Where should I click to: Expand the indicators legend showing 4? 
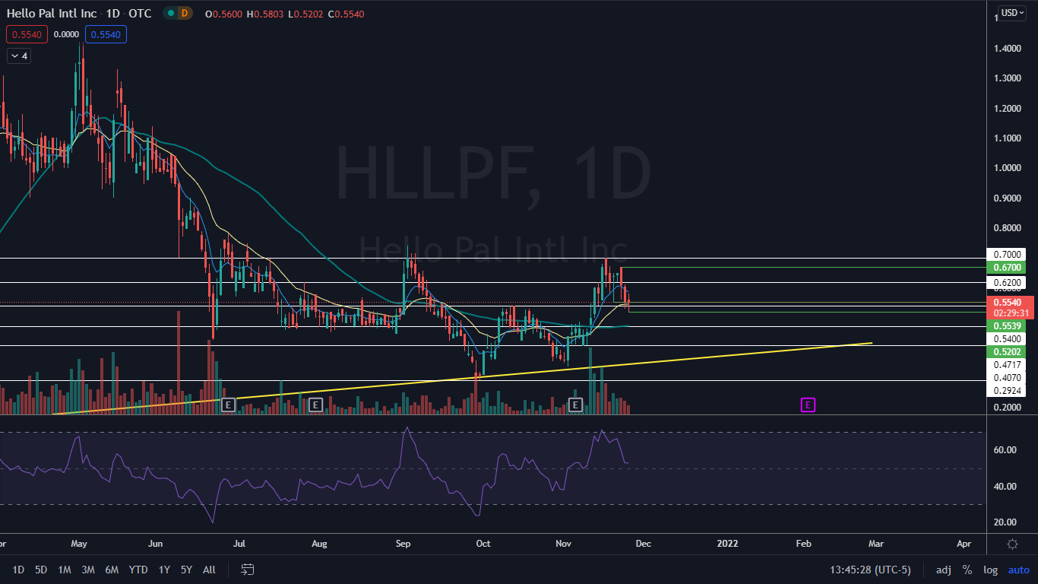click(18, 56)
